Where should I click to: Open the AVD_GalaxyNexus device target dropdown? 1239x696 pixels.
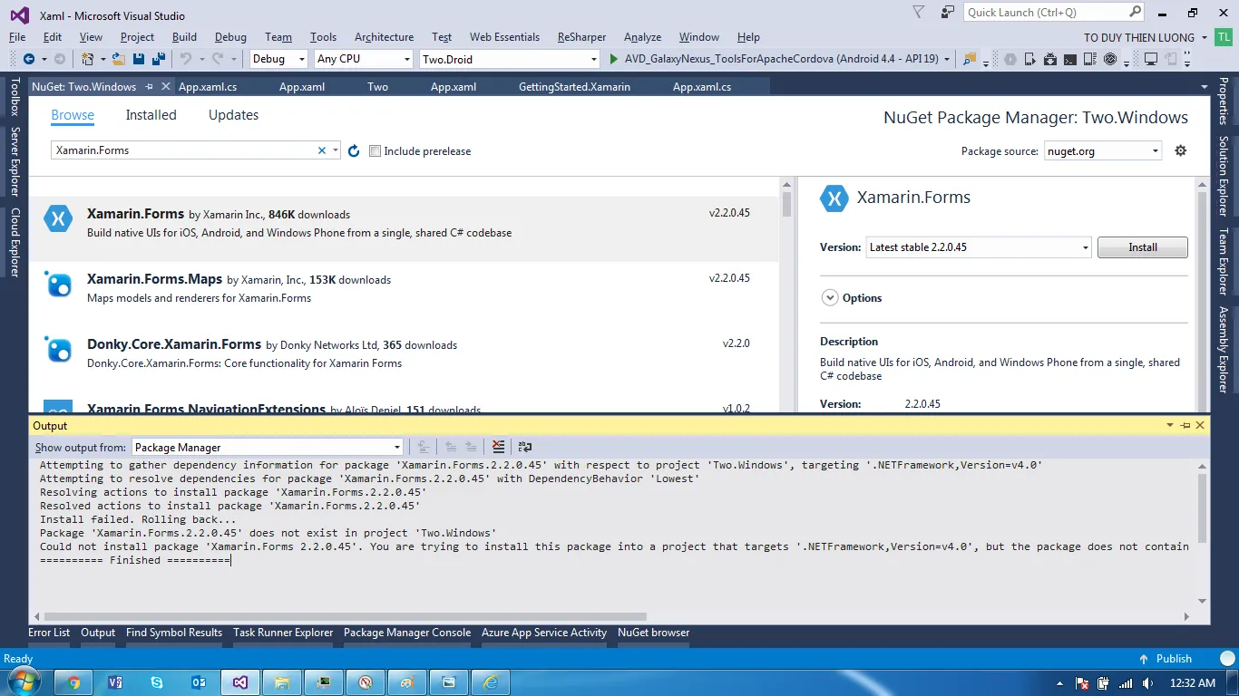click(x=947, y=59)
